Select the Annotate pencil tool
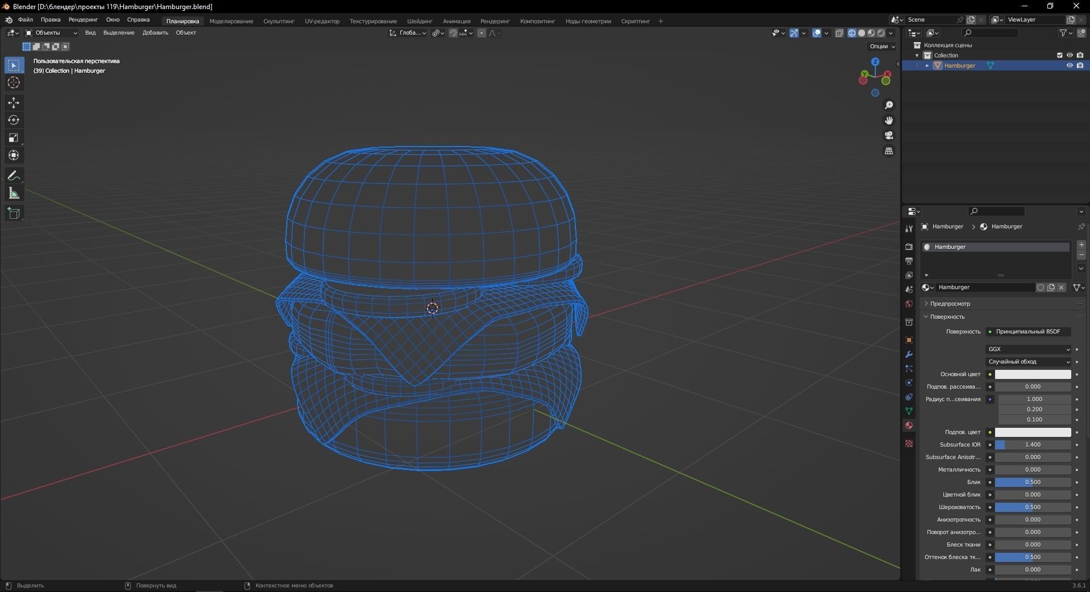The image size is (1090, 592). pyautogui.click(x=14, y=176)
